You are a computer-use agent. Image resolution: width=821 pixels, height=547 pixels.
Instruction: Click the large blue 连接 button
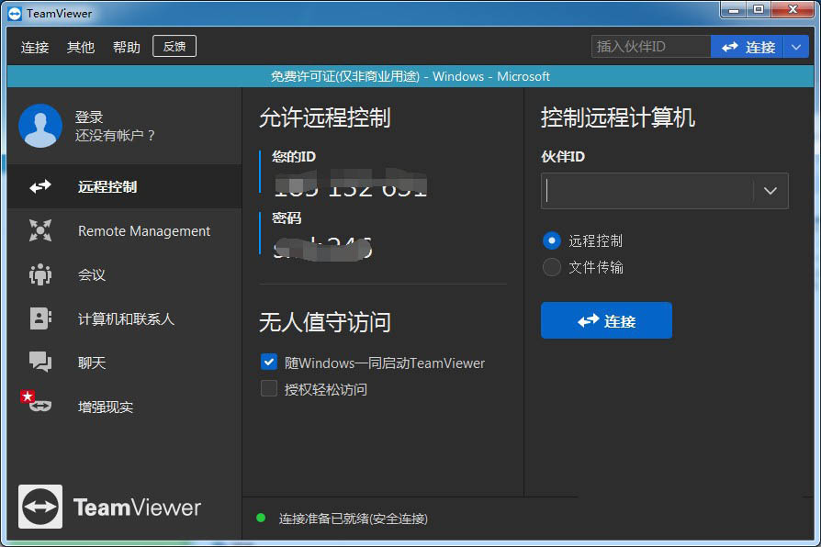[606, 320]
